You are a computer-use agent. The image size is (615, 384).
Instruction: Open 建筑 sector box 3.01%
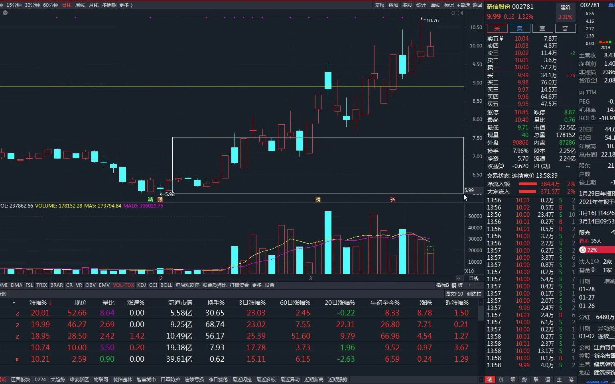tap(566, 12)
